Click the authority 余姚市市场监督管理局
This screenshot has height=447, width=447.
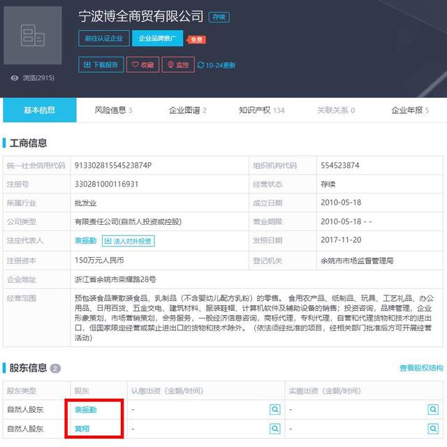coord(357,261)
